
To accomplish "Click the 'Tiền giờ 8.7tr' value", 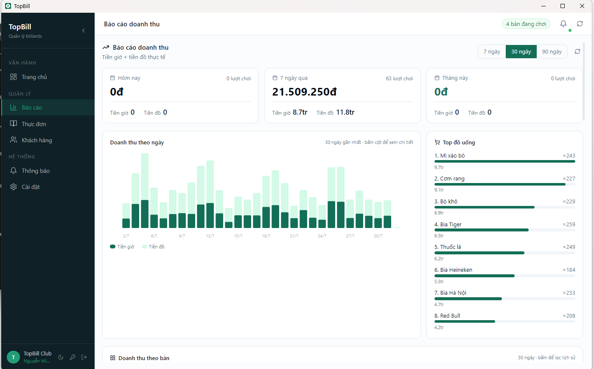I will point(290,113).
